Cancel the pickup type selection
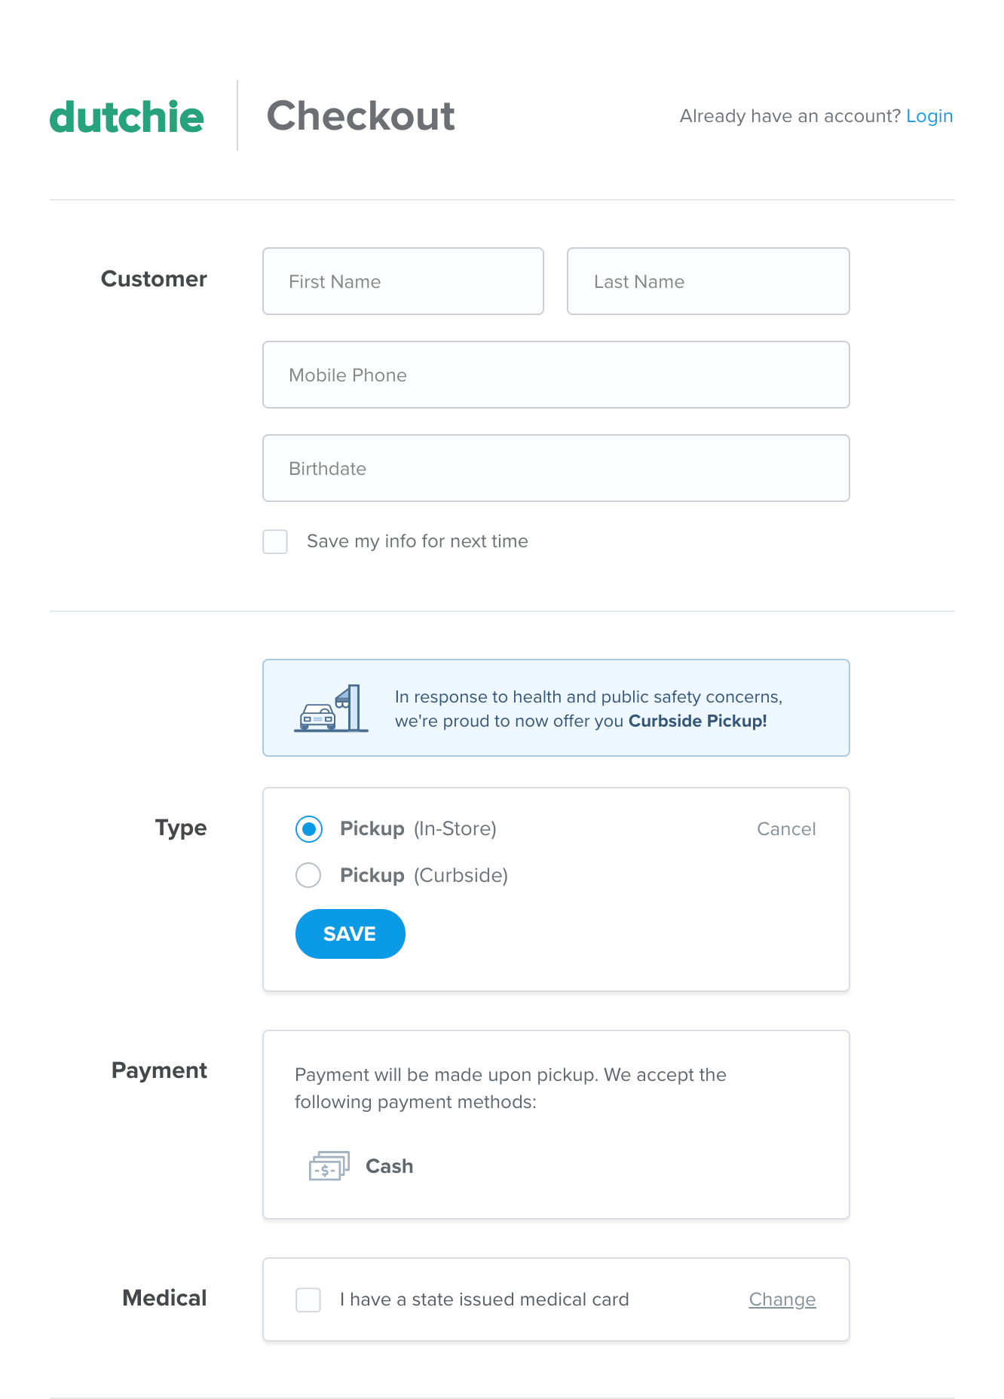This screenshot has width=1004, height=1399. pyautogui.click(x=785, y=829)
